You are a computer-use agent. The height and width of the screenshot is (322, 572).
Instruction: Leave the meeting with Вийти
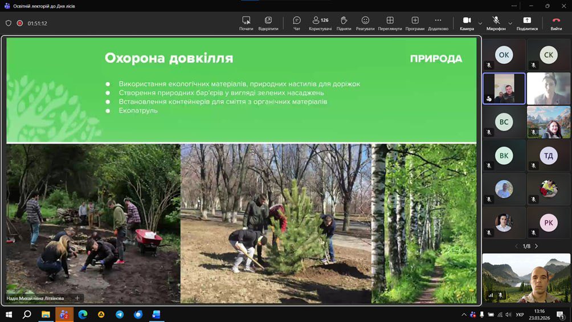556,23
